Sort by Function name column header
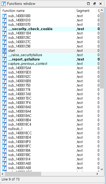 [x=38, y=11]
